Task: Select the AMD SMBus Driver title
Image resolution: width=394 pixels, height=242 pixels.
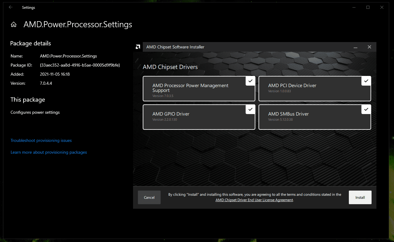Action: click(289, 114)
